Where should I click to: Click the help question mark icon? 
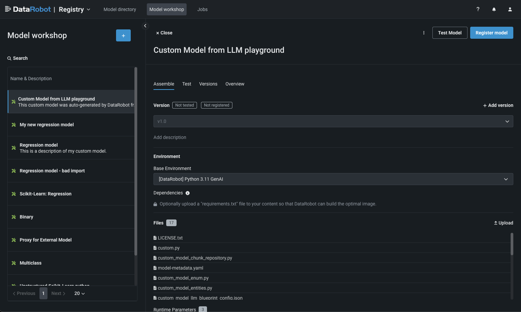click(x=478, y=9)
